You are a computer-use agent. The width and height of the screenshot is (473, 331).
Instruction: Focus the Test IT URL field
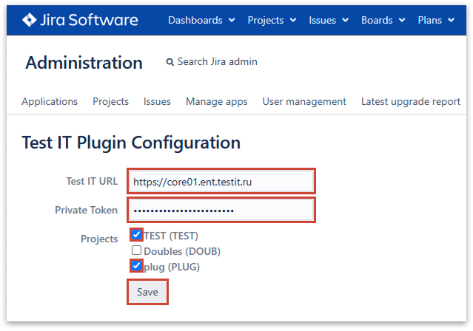click(221, 181)
